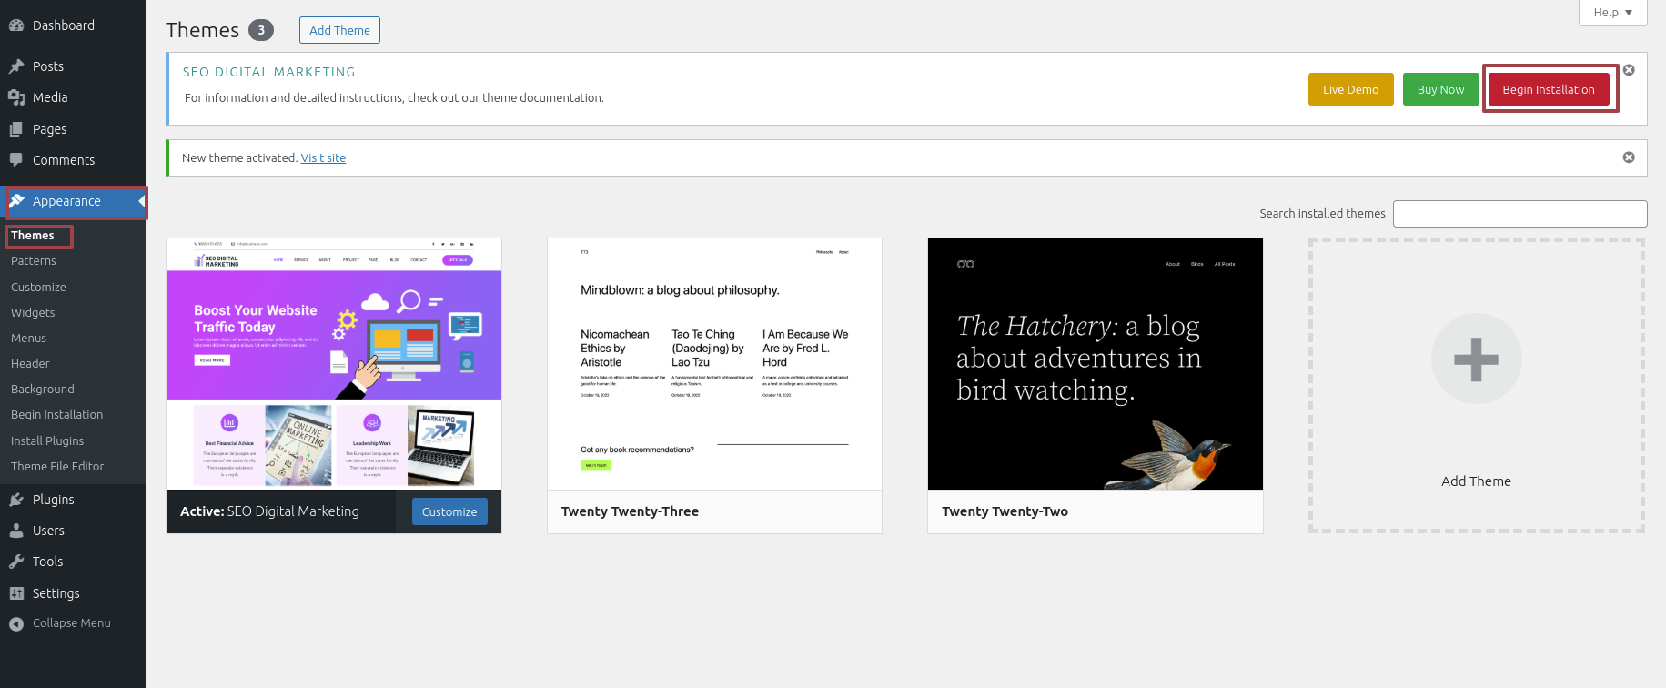Click the Media library icon
Image resolution: width=1666 pixels, height=688 pixels.
coord(16,97)
